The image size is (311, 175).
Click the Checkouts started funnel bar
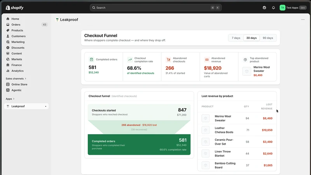point(139,112)
